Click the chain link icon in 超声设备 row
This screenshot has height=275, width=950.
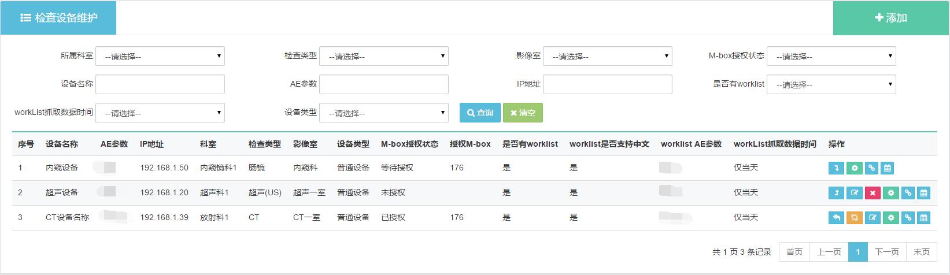tap(908, 193)
